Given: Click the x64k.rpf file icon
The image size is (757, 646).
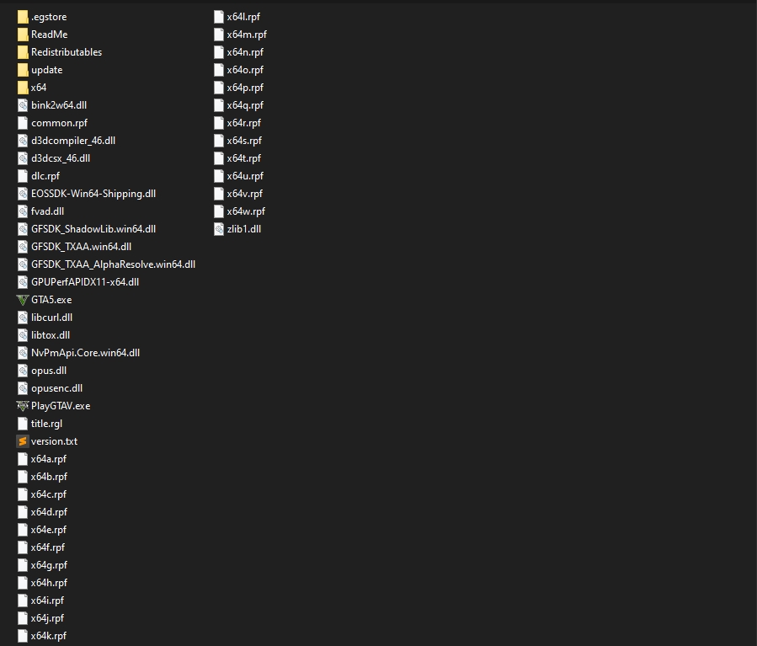Looking at the screenshot, I should tap(23, 636).
